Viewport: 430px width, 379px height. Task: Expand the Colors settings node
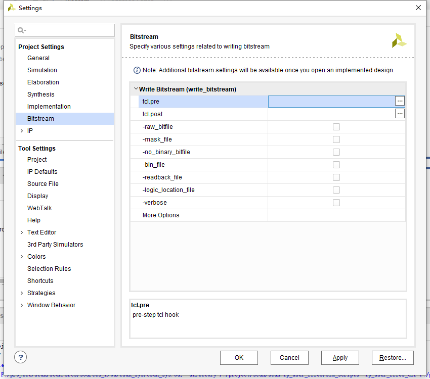pyautogui.click(x=22, y=257)
